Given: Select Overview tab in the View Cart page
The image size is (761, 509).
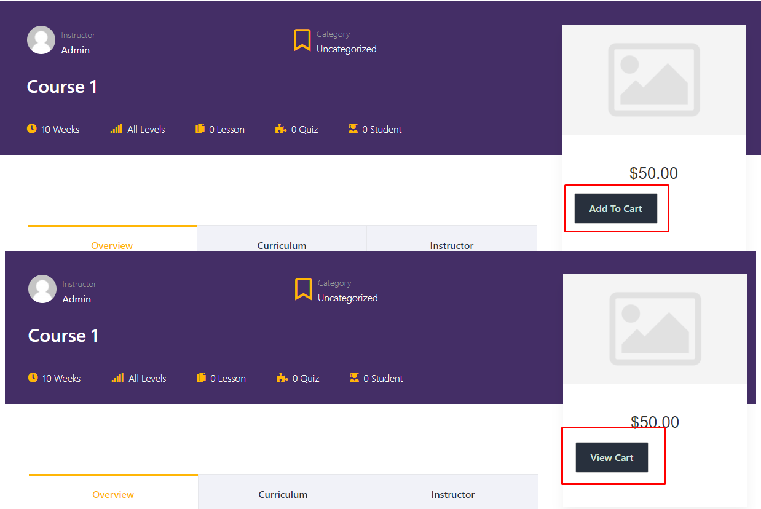Looking at the screenshot, I should tap(113, 494).
